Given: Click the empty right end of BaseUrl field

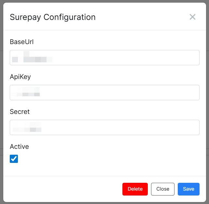Looking at the screenshot, I should click(x=182, y=57).
